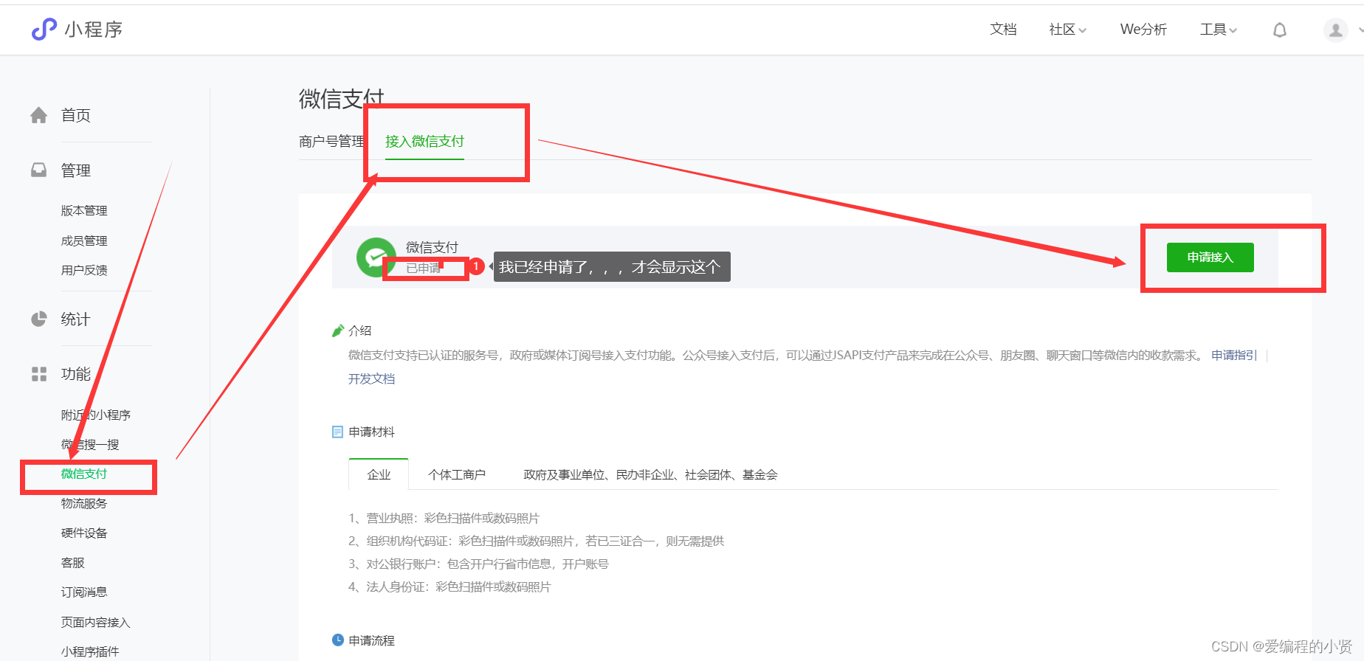This screenshot has height=661, width=1364.
Task: Click the green 申请接入 button
Action: click(x=1210, y=257)
